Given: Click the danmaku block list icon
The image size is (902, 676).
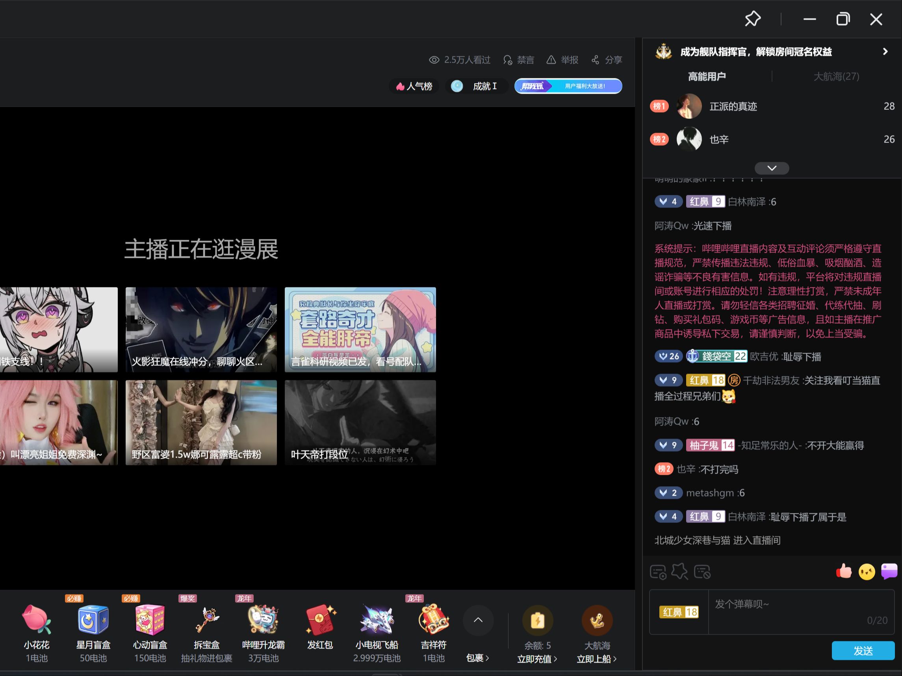Looking at the screenshot, I should click(x=702, y=572).
